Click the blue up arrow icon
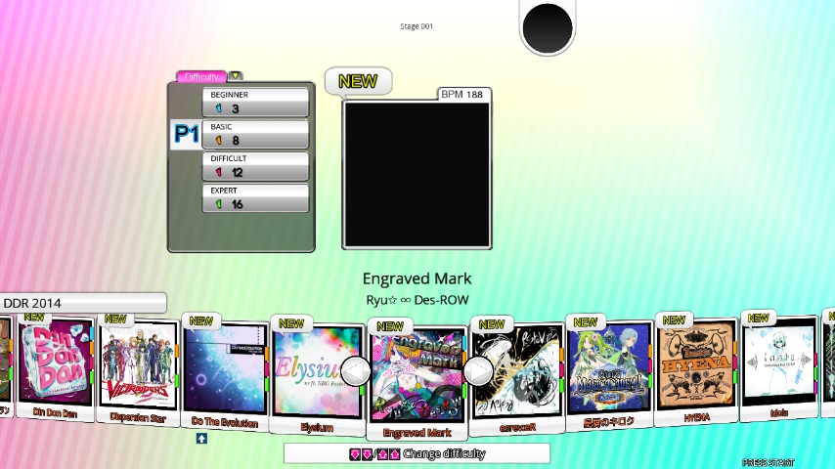This screenshot has height=469, width=835. pos(201,438)
